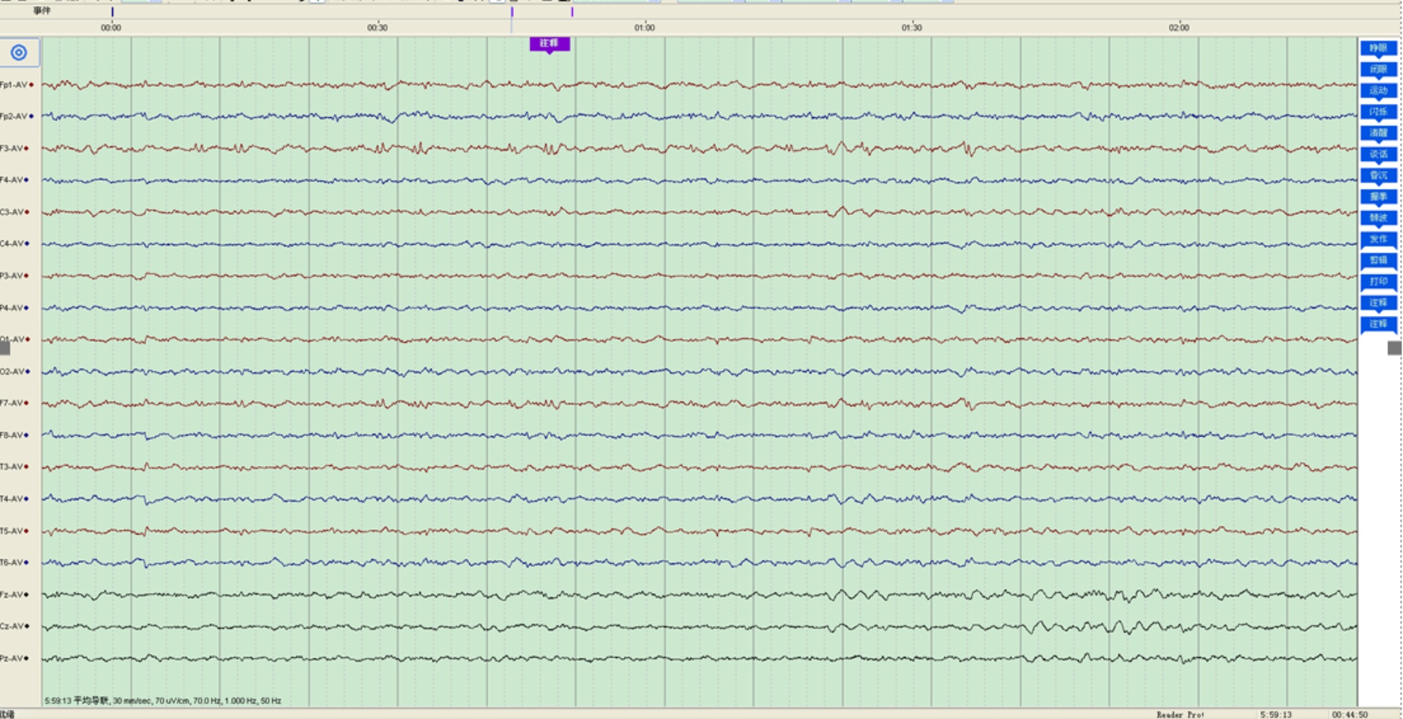Mark a 闪烁 (flash) event
The image size is (1403, 719).
point(1378,112)
